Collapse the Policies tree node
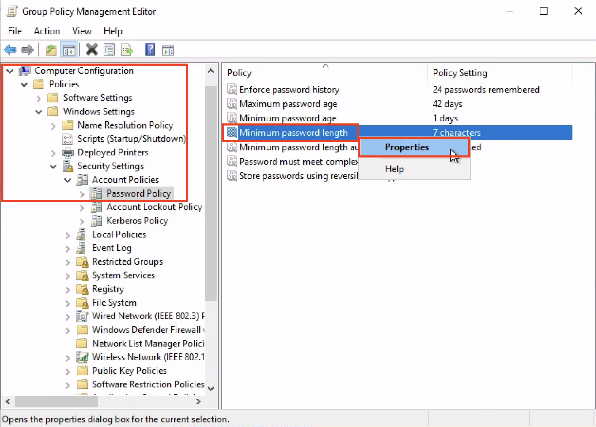This screenshot has height=427, width=596. click(x=24, y=85)
